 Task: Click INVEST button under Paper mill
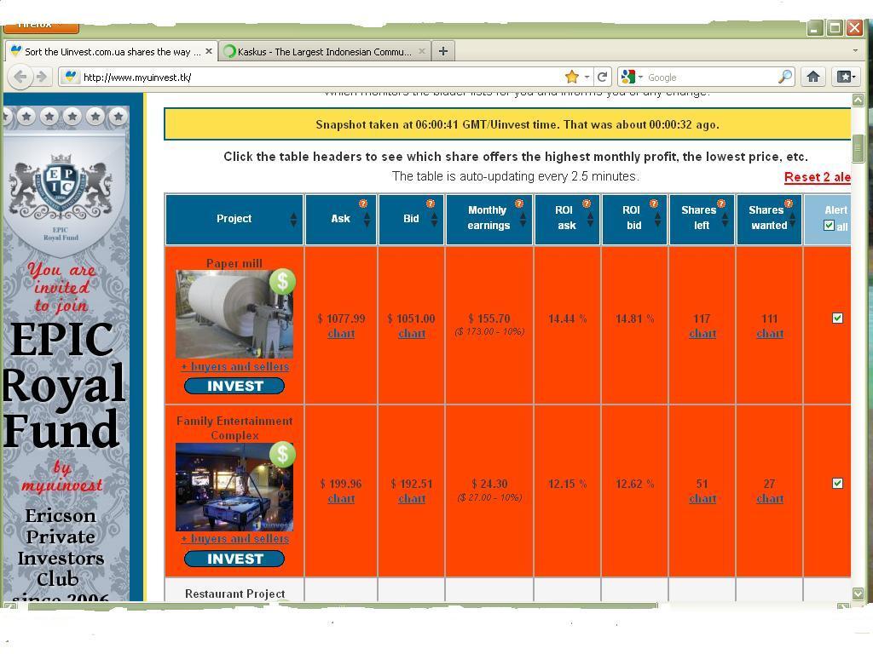click(x=234, y=386)
